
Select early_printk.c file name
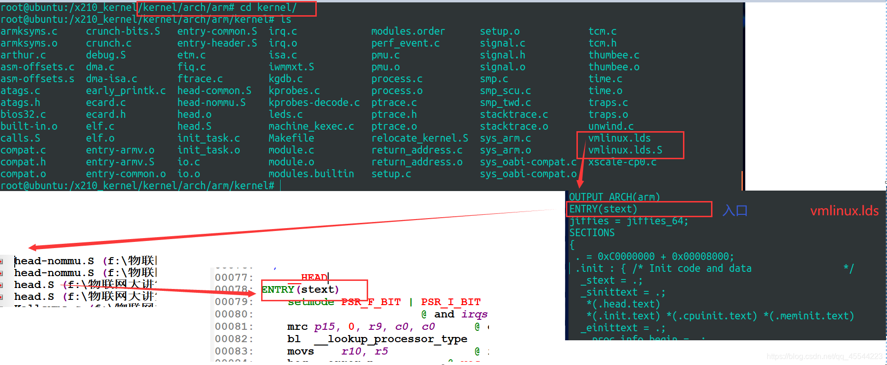coord(126,91)
